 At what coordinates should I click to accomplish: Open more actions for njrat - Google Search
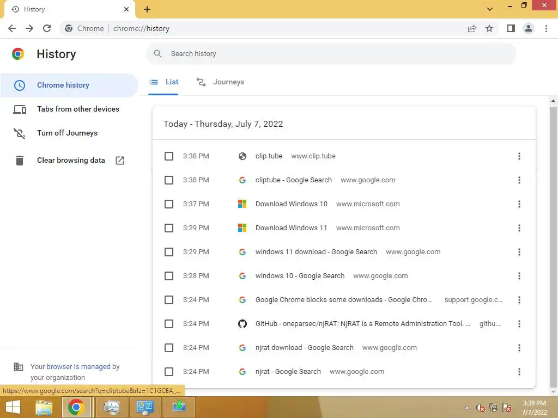coord(519,372)
